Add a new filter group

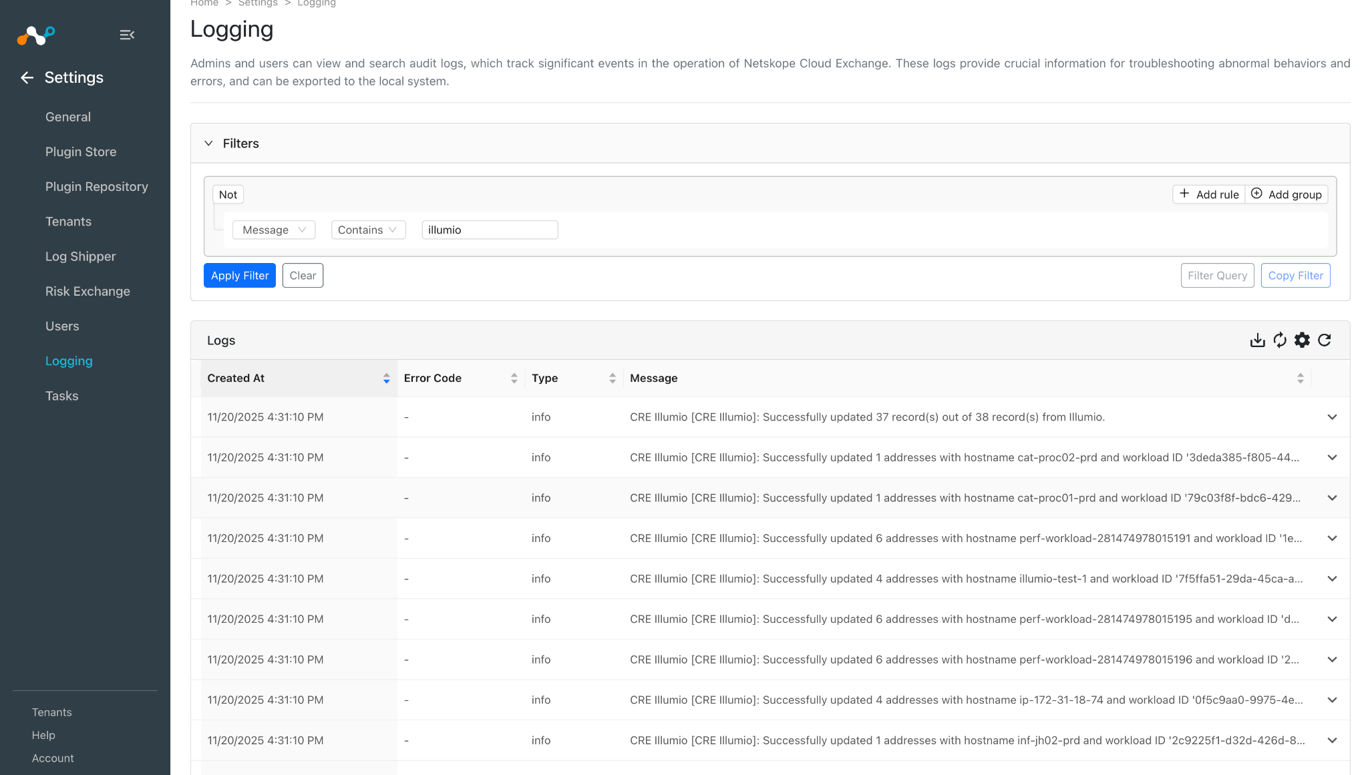pos(1287,194)
